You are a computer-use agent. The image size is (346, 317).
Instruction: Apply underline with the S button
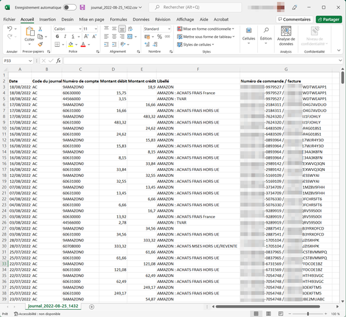(x=73, y=37)
